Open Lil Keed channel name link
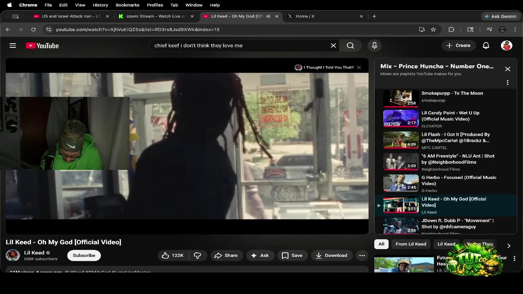This screenshot has width=523, height=294. [34, 253]
